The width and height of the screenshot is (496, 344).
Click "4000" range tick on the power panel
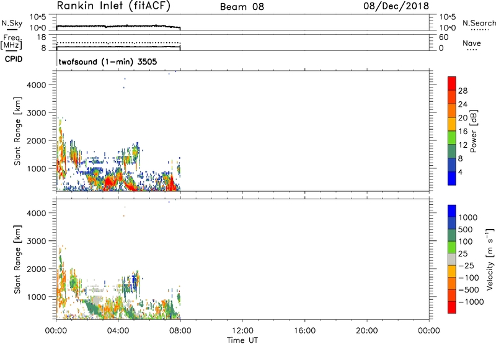click(x=36, y=85)
